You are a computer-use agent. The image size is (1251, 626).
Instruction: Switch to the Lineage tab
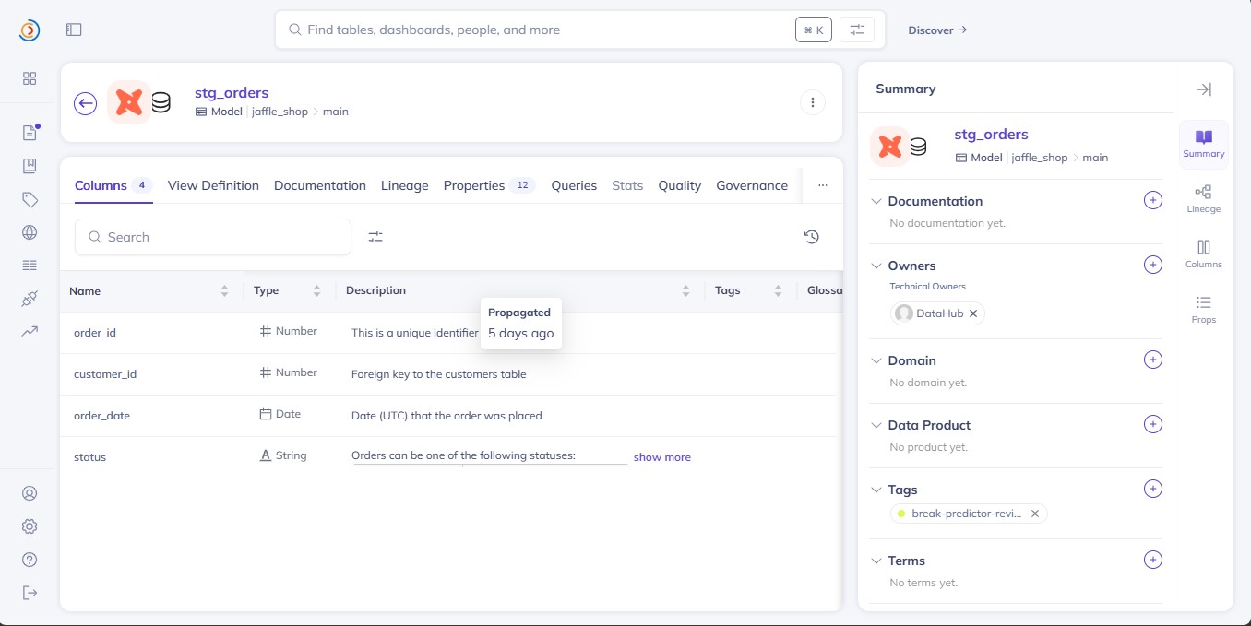[405, 185]
